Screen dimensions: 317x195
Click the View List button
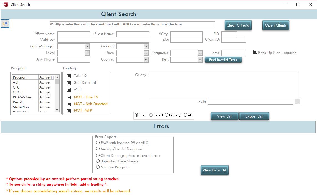pos(224,116)
